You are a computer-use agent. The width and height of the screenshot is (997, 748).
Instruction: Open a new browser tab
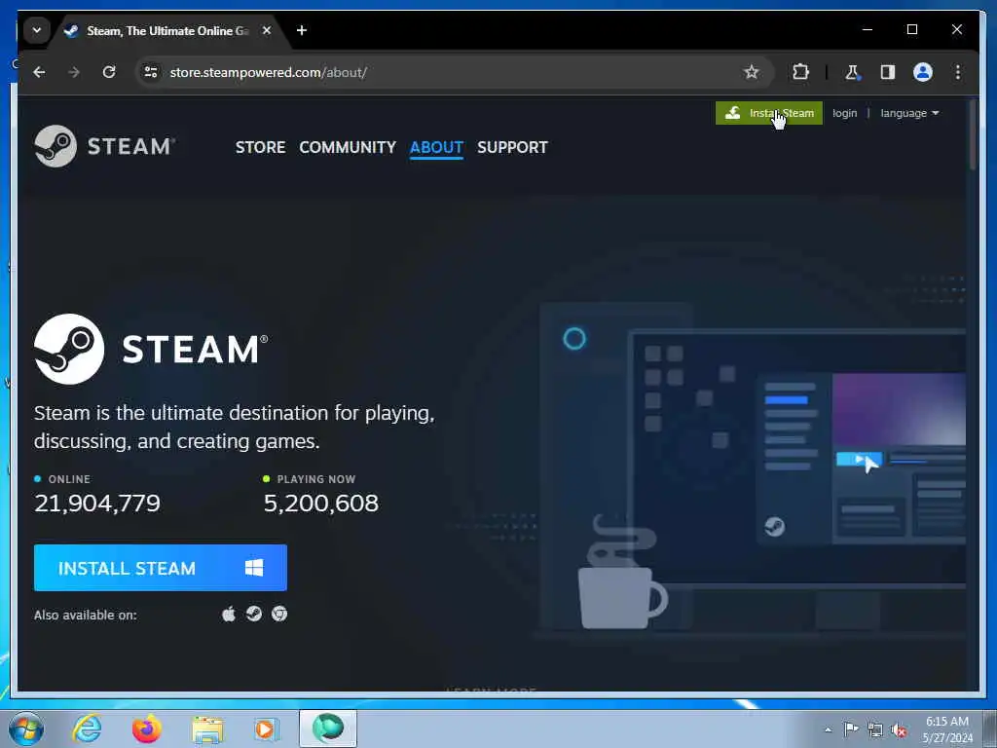point(302,30)
